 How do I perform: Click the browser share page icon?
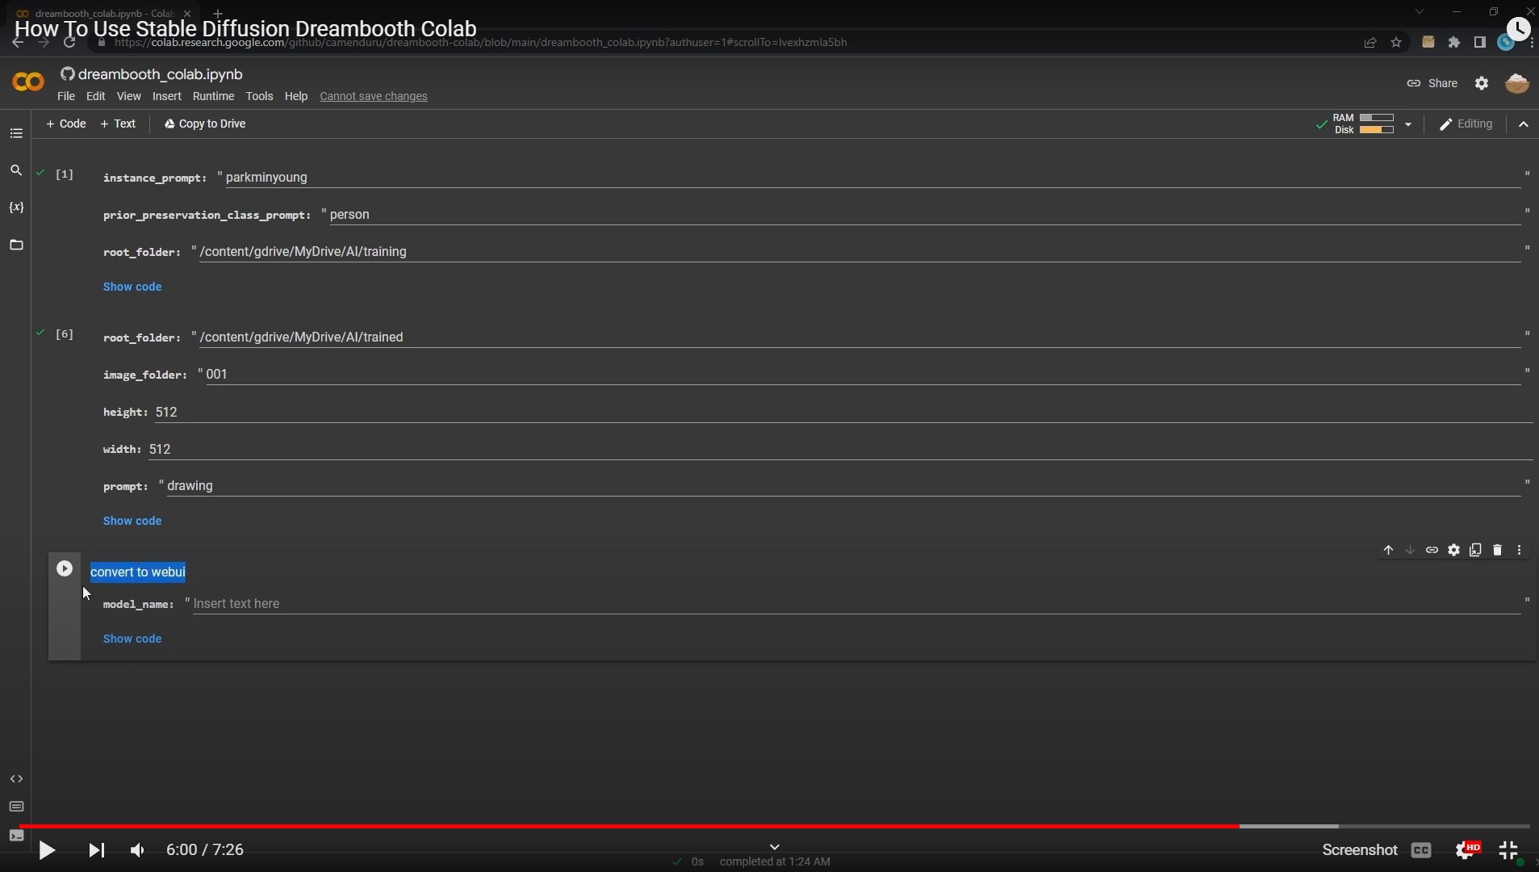click(x=1370, y=43)
